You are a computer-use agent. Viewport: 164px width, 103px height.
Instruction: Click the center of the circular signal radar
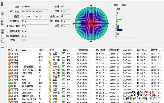(91, 23)
